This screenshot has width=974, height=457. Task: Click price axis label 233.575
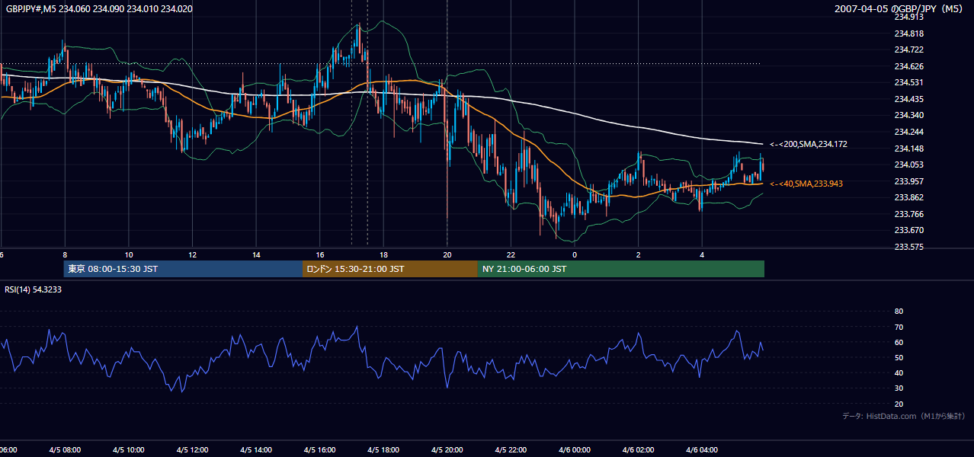[909, 247]
